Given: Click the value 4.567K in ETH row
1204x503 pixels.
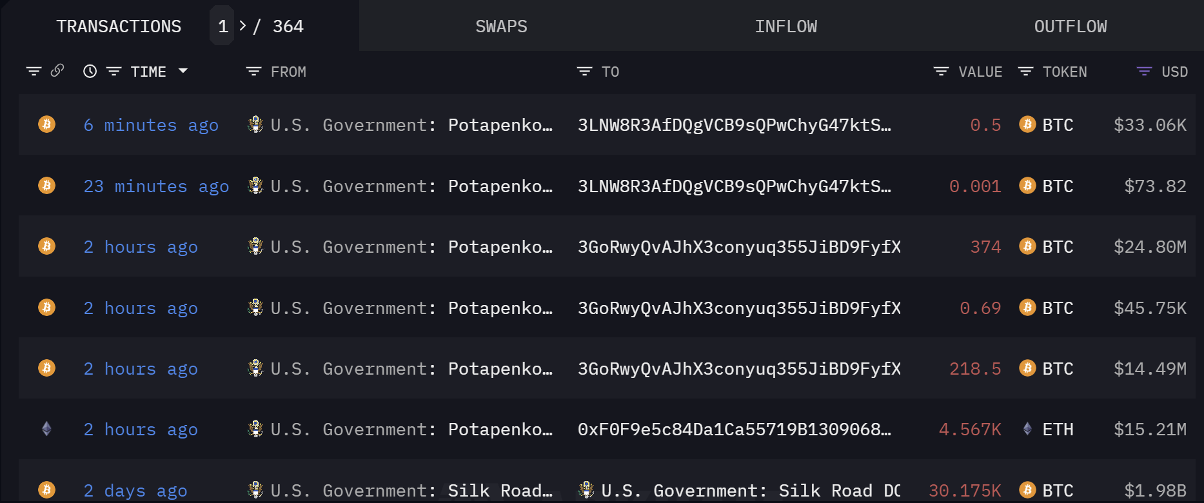Looking at the screenshot, I should 970,429.
